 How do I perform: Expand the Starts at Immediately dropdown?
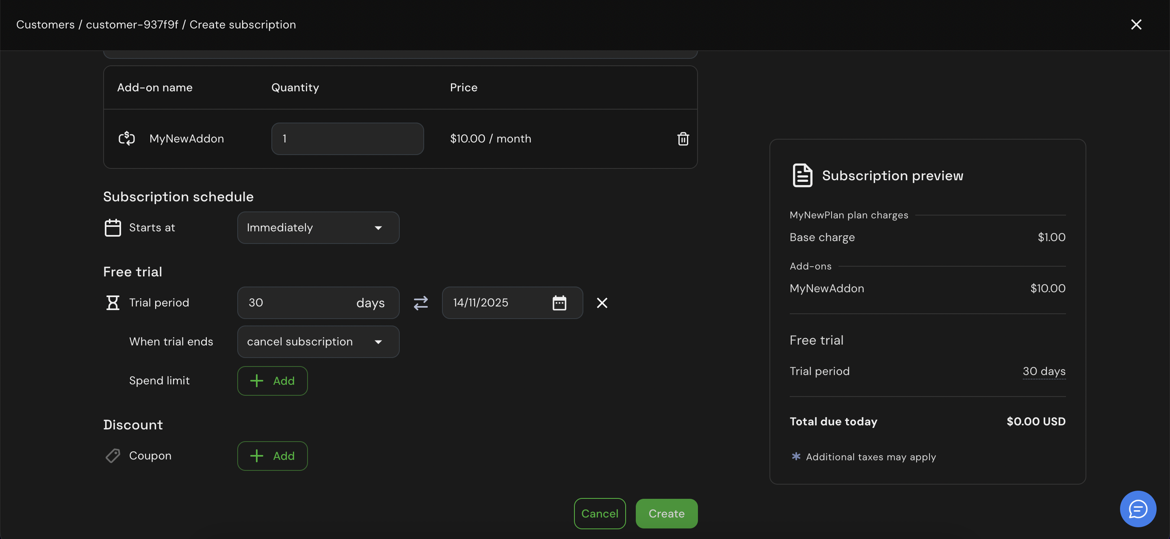[x=318, y=228]
